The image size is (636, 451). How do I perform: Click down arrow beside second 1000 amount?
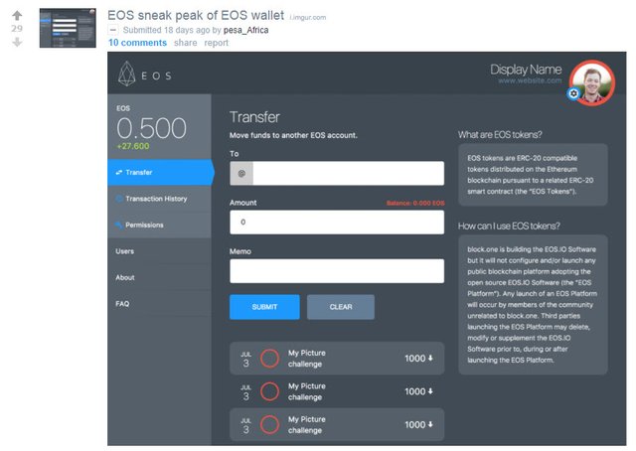[x=430, y=391]
